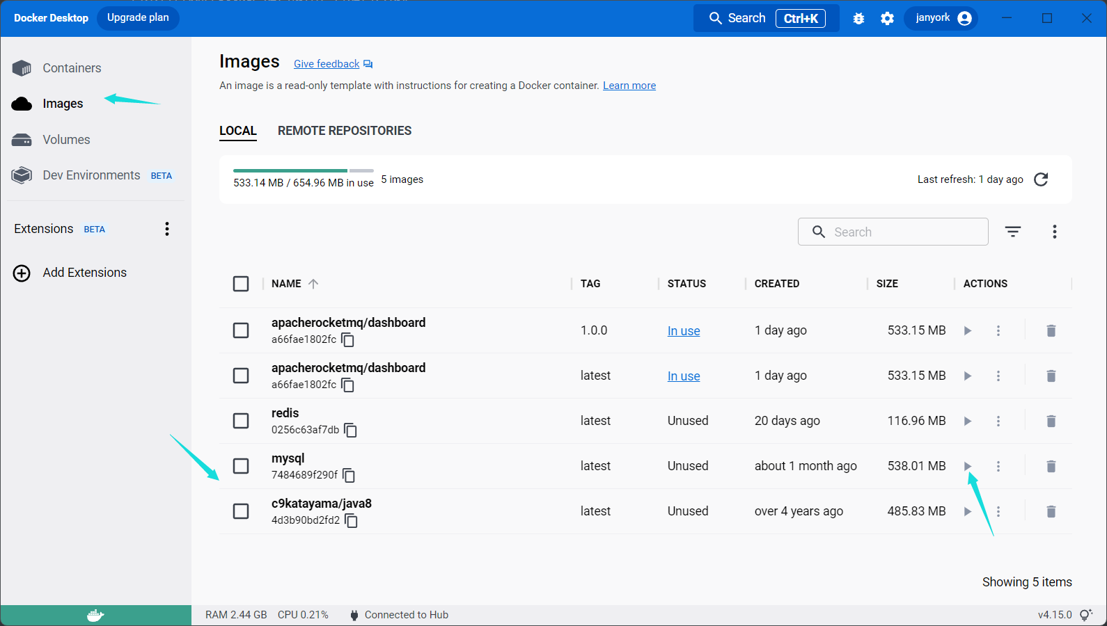1107x626 pixels.
Task: Click the disk usage progress bar
Action: [304, 170]
